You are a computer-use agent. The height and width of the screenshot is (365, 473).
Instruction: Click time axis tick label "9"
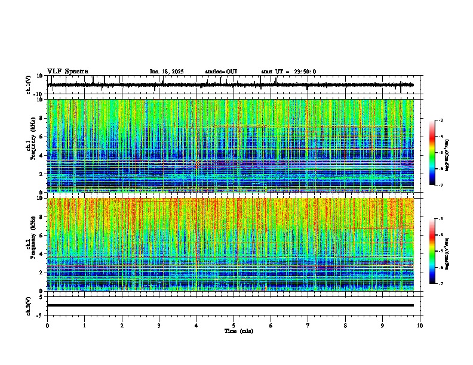[382, 326]
